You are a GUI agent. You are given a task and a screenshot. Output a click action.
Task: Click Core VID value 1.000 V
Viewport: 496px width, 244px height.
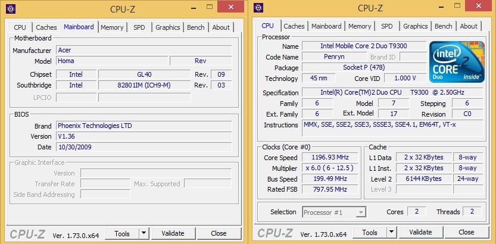point(404,78)
